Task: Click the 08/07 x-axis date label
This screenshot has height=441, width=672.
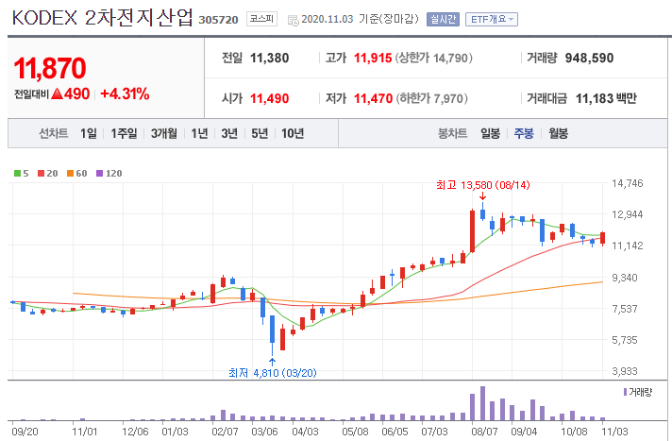Action: (x=484, y=432)
